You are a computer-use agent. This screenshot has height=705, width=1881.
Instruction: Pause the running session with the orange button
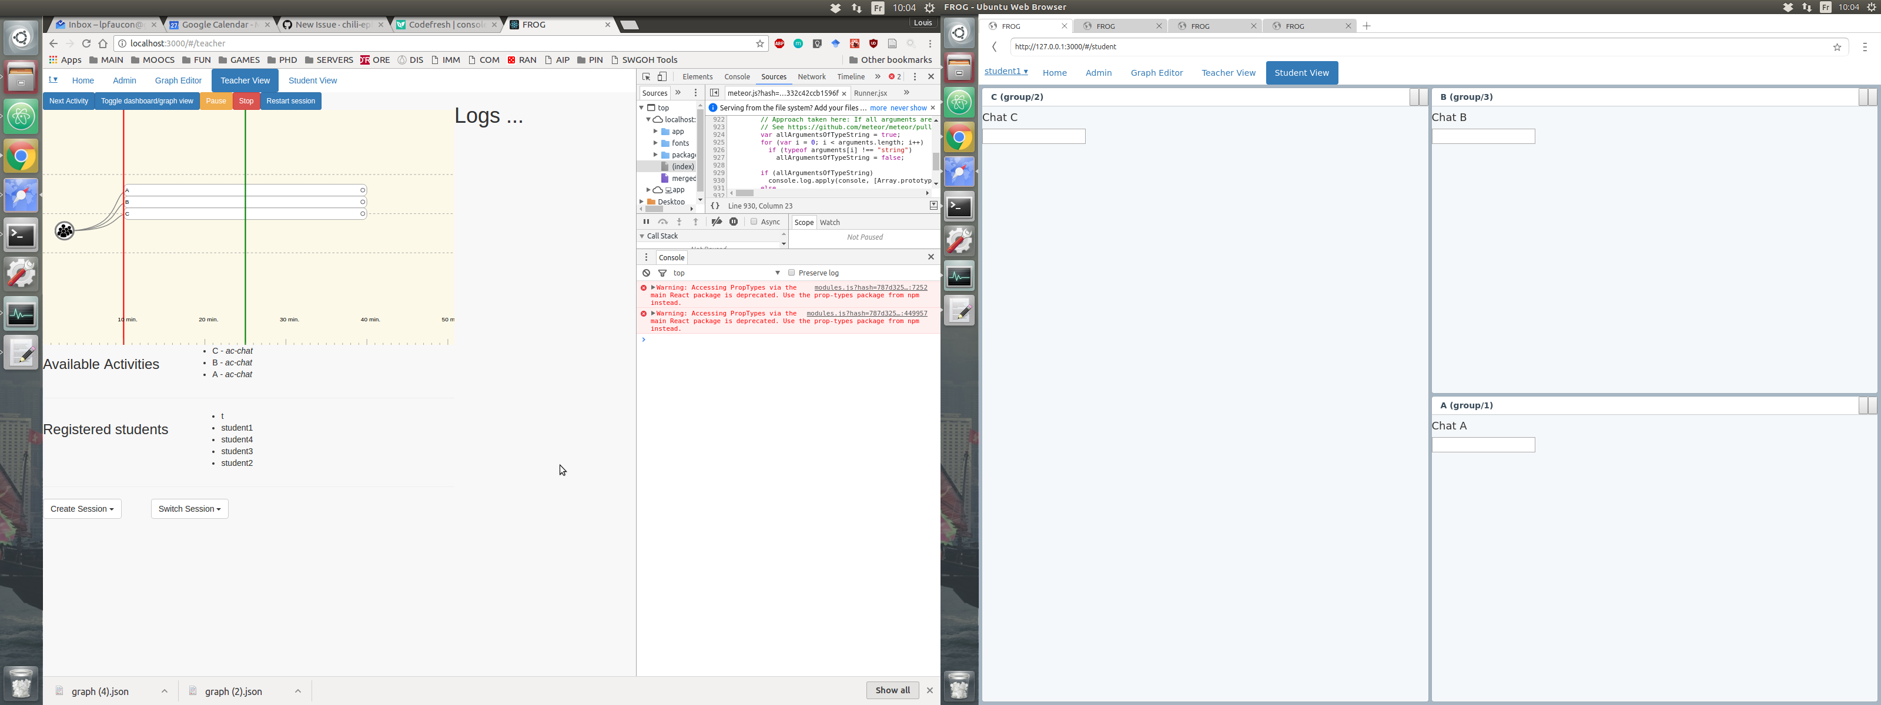(215, 100)
